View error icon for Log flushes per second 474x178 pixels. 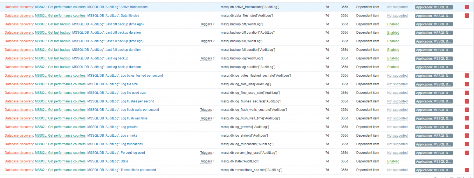pos(467,101)
